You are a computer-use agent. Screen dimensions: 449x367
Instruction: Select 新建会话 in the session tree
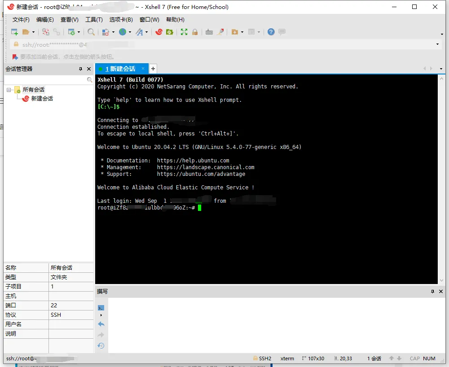(42, 99)
